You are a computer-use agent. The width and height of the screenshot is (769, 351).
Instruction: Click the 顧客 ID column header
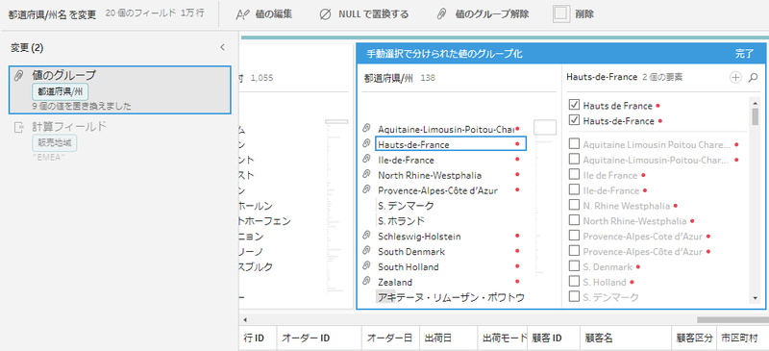(554, 338)
